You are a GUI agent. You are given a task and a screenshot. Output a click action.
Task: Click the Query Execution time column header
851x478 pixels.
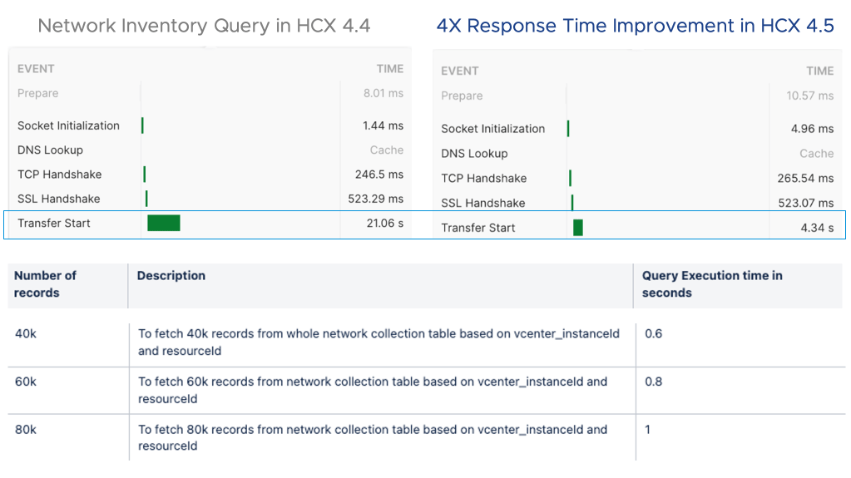pyautogui.click(x=712, y=284)
